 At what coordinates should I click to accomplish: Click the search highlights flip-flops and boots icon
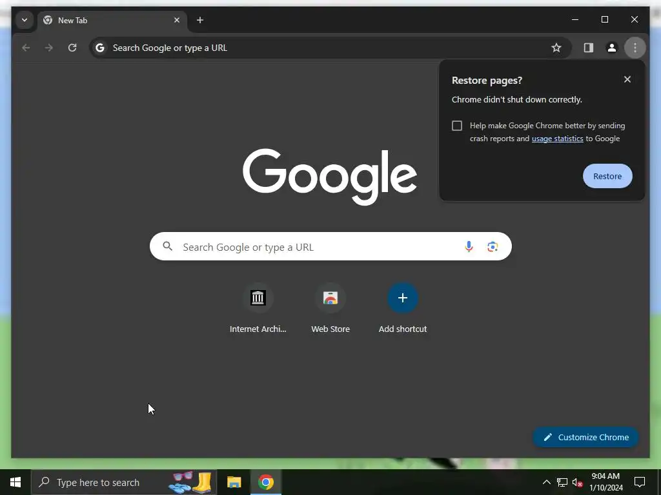coord(190,482)
